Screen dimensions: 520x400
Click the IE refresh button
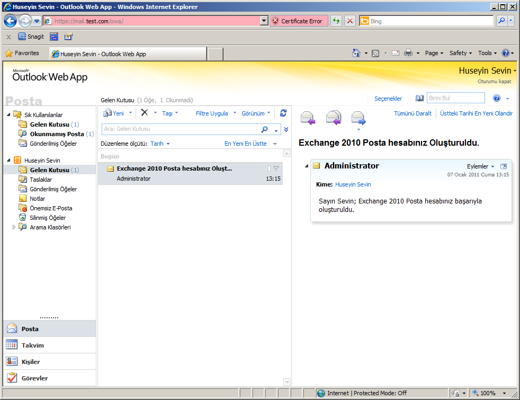coord(336,21)
